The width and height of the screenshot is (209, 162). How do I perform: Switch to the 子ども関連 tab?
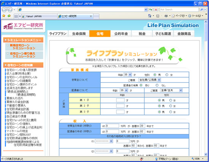click(163, 33)
